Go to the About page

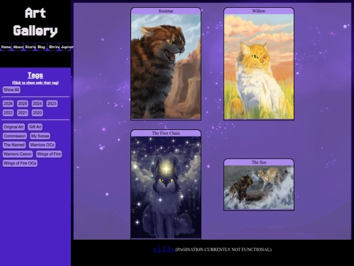coord(18,47)
